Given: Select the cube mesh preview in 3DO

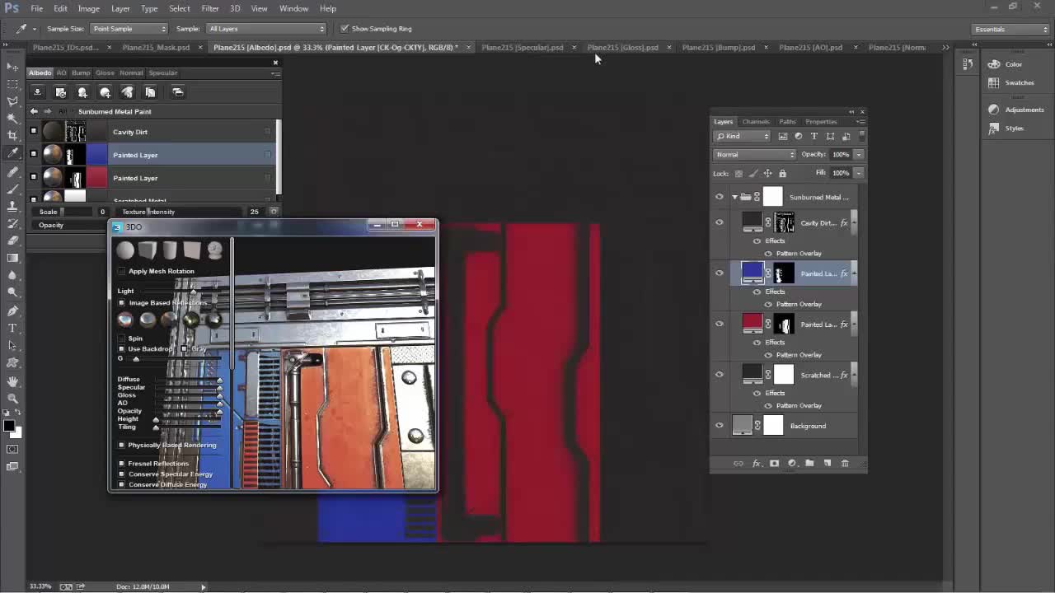Looking at the screenshot, I should point(148,250).
